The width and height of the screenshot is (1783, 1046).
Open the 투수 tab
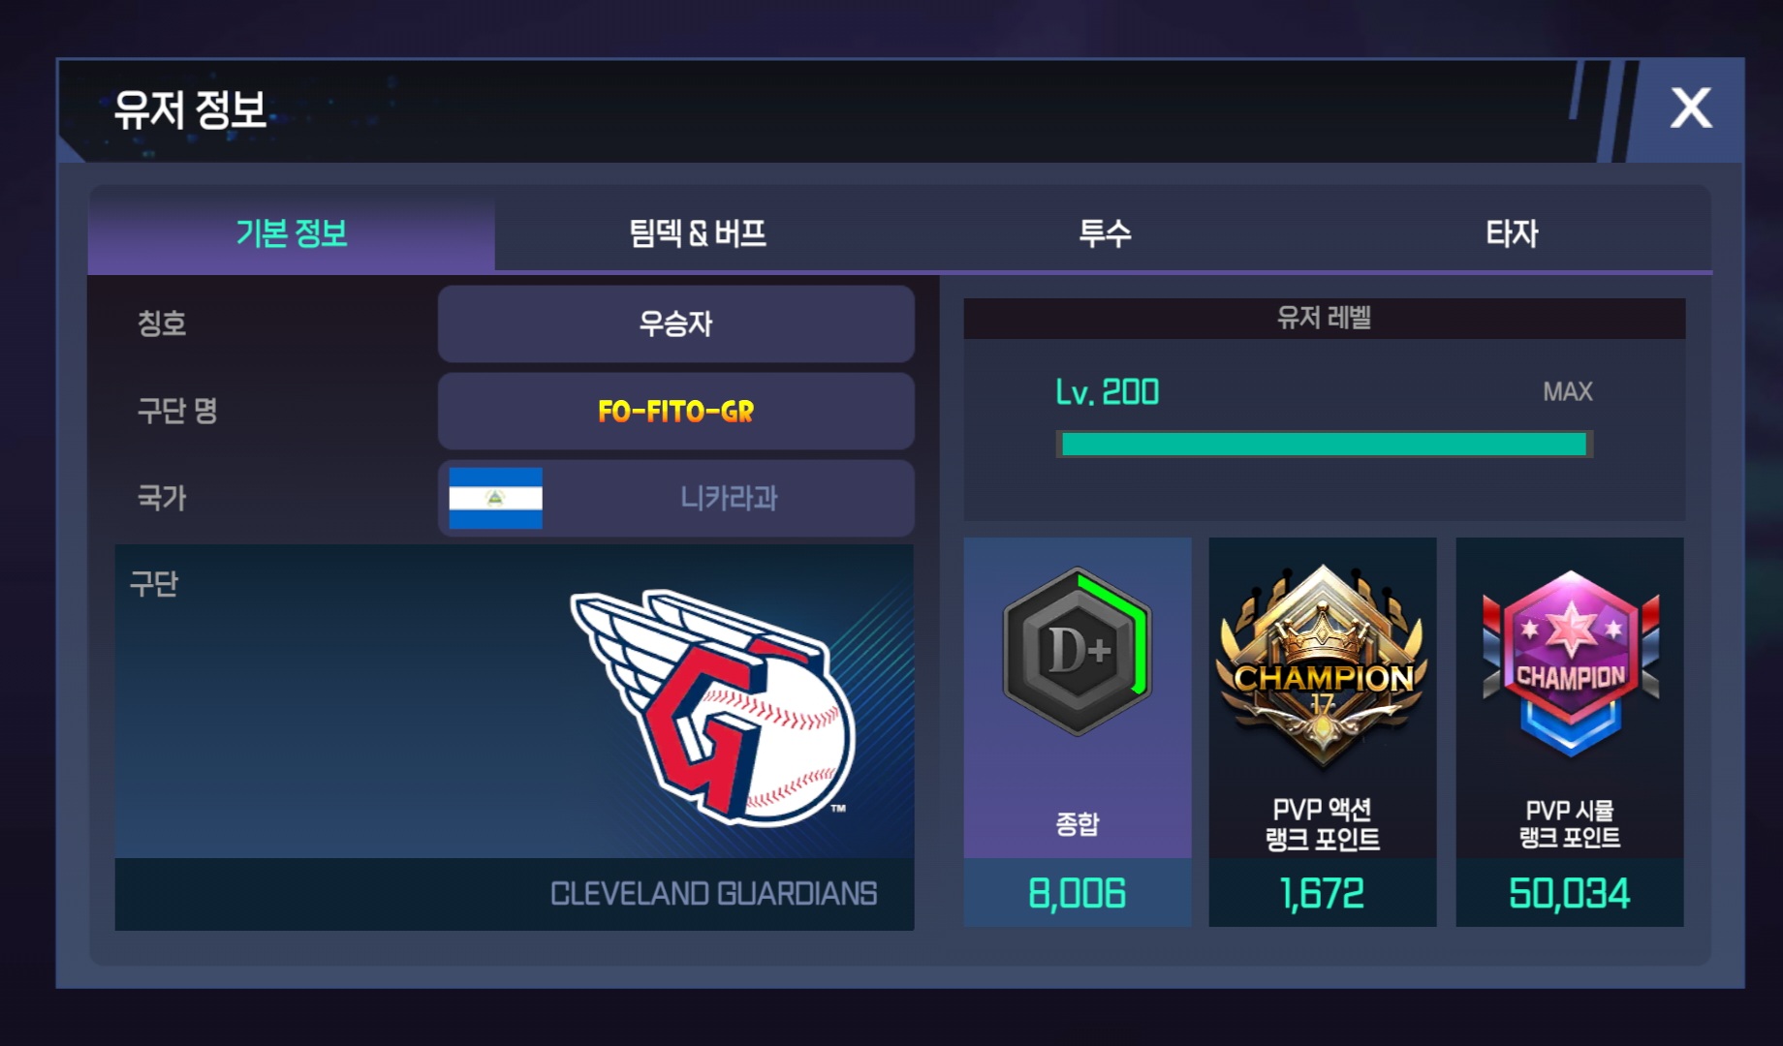(1105, 232)
